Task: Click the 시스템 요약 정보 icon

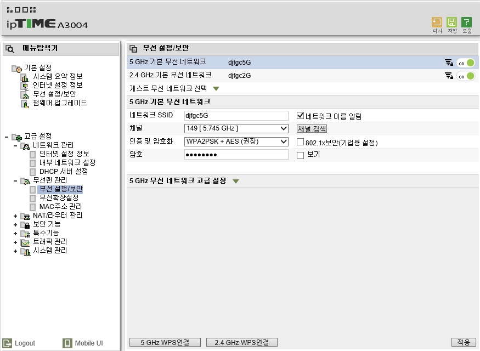Action: [x=25, y=77]
